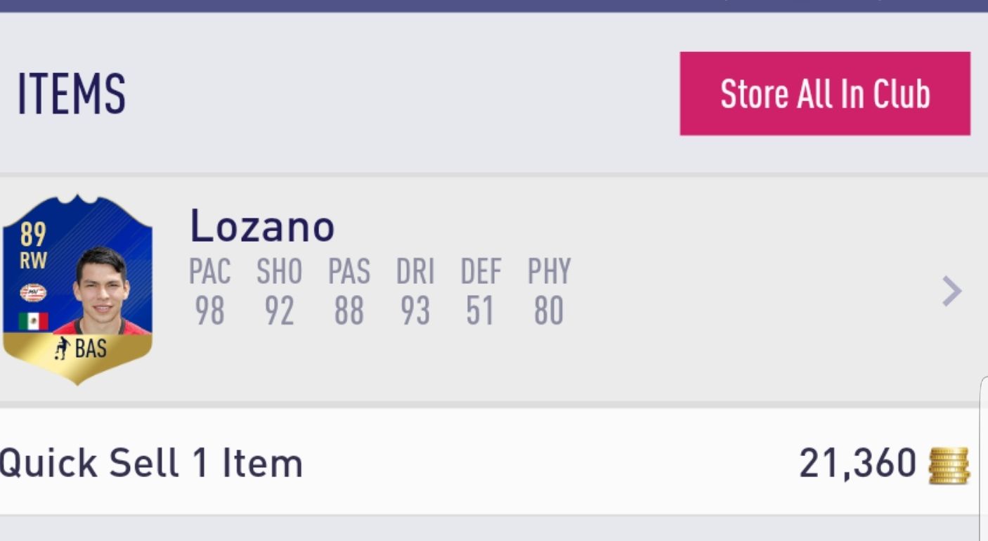This screenshot has height=541, width=988.
Task: Click the DRI 93 stat
Action: 415,292
